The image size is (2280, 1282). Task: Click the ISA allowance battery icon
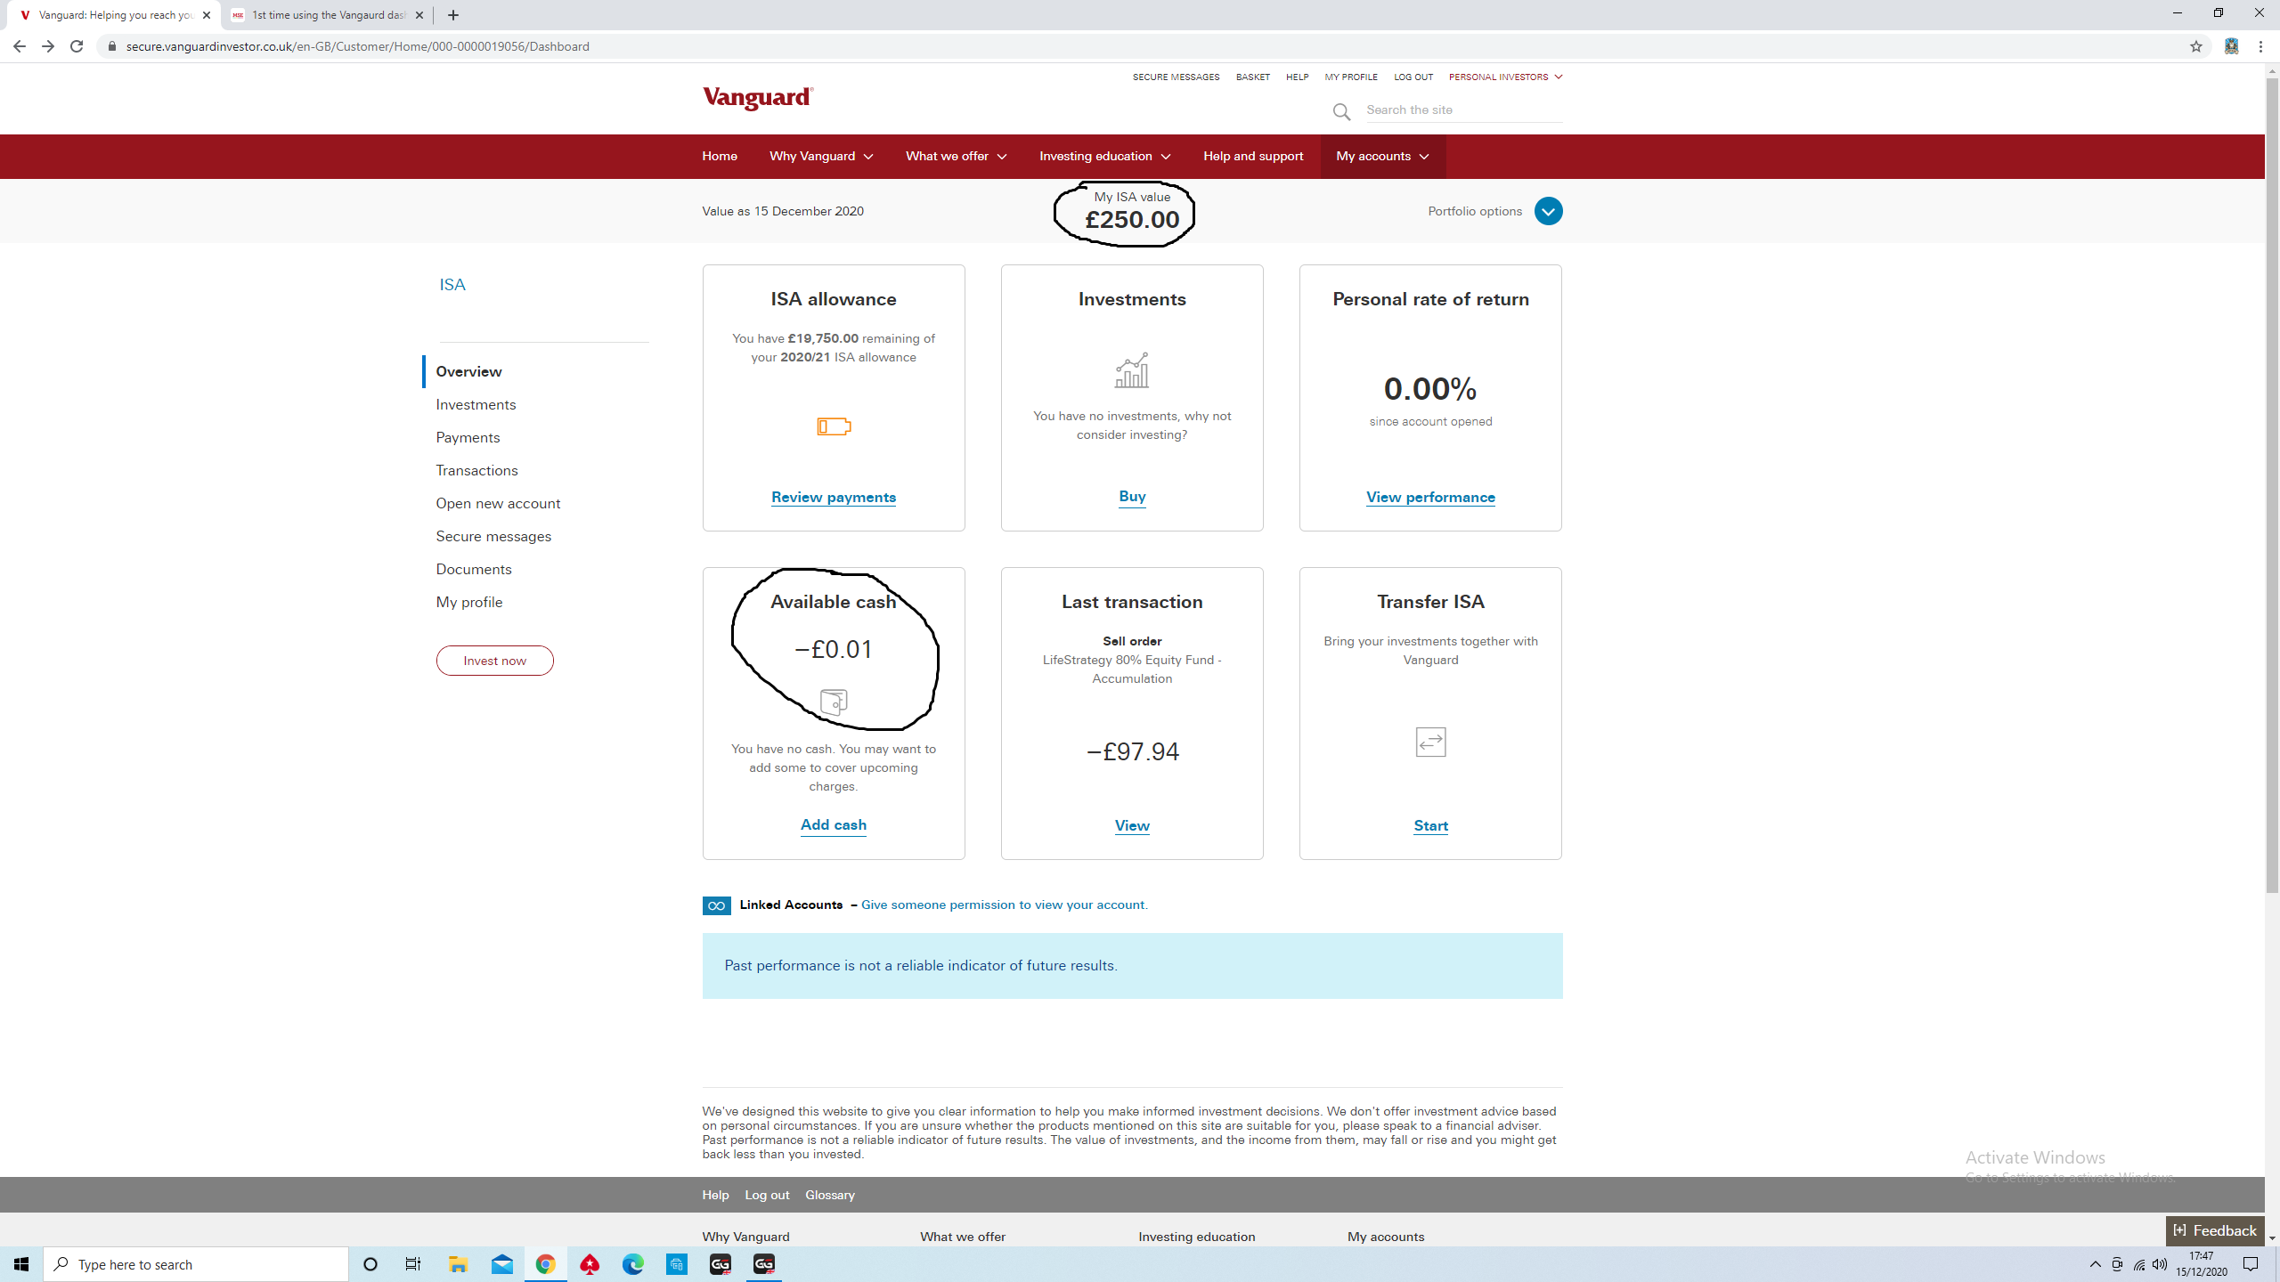tap(834, 427)
